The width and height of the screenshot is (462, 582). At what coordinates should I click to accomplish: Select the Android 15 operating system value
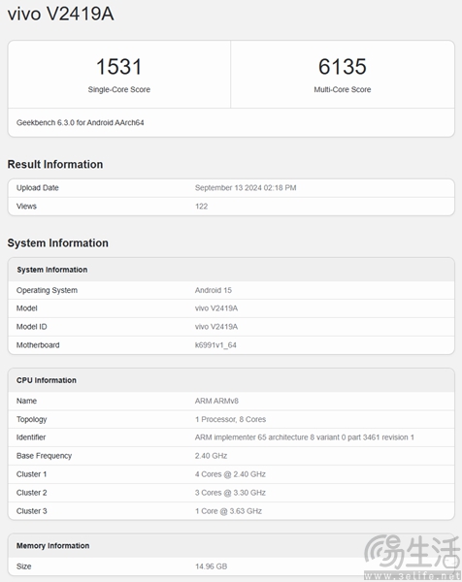tap(214, 290)
